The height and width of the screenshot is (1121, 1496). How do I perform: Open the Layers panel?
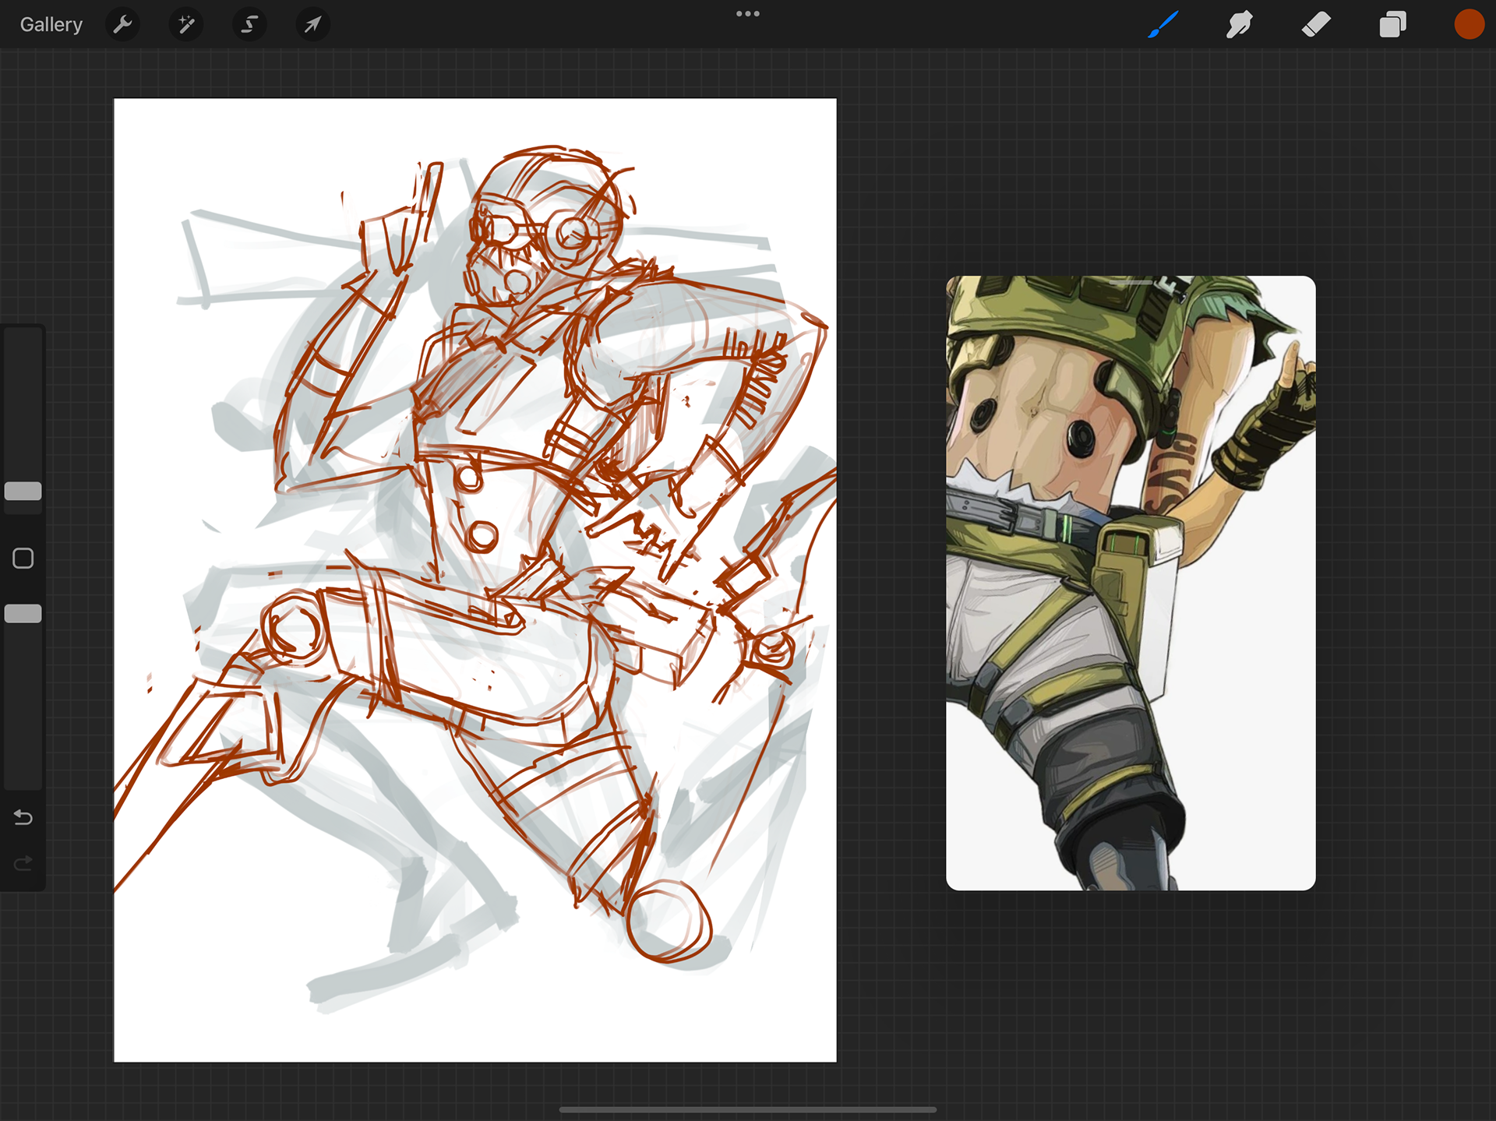(x=1392, y=25)
